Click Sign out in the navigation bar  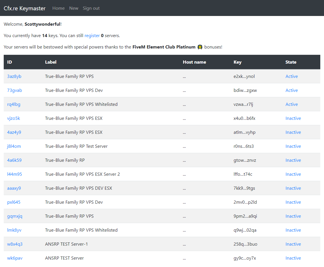click(91, 8)
